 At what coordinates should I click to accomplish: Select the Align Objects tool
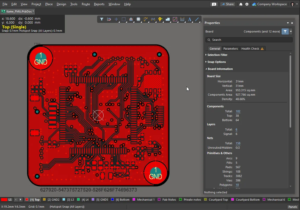point(131,19)
